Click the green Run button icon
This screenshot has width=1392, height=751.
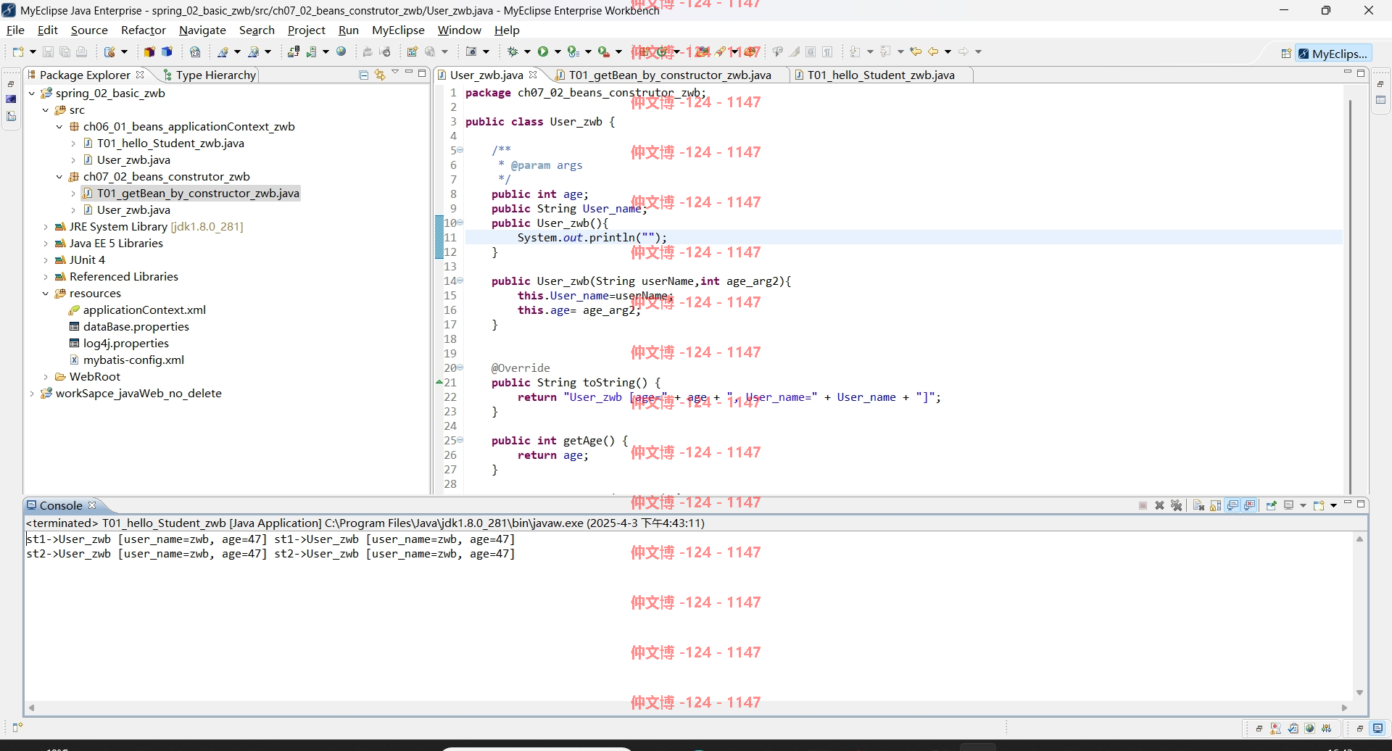tap(543, 51)
